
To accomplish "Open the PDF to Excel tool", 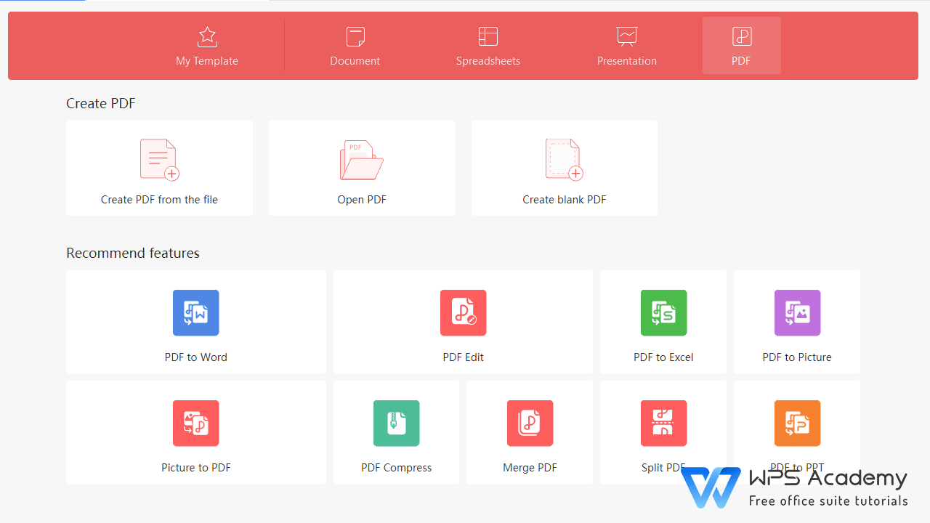I will (663, 322).
